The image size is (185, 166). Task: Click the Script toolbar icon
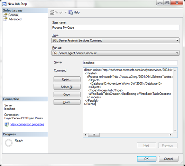[x=52, y=12]
